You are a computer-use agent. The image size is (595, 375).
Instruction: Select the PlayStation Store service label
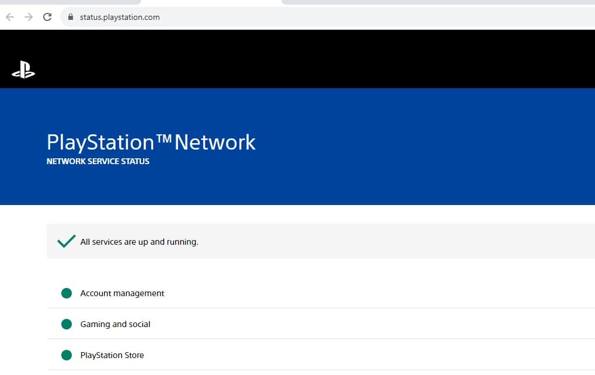(x=112, y=355)
